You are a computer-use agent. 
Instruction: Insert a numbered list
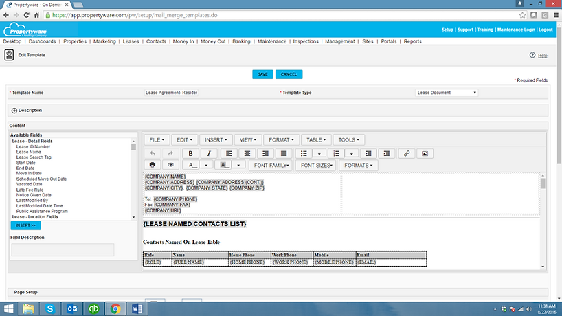tap(336, 153)
